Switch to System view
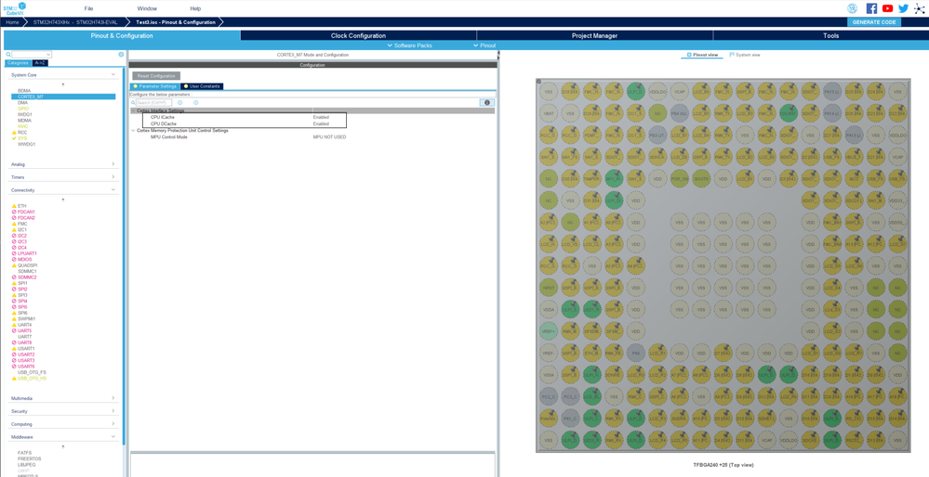The height and width of the screenshot is (477, 929). pyautogui.click(x=745, y=55)
